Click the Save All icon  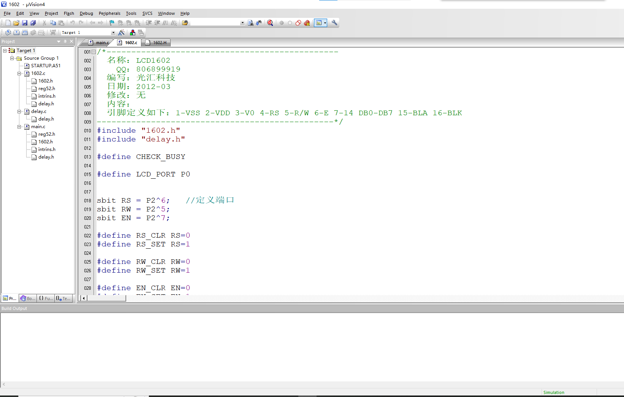33,23
